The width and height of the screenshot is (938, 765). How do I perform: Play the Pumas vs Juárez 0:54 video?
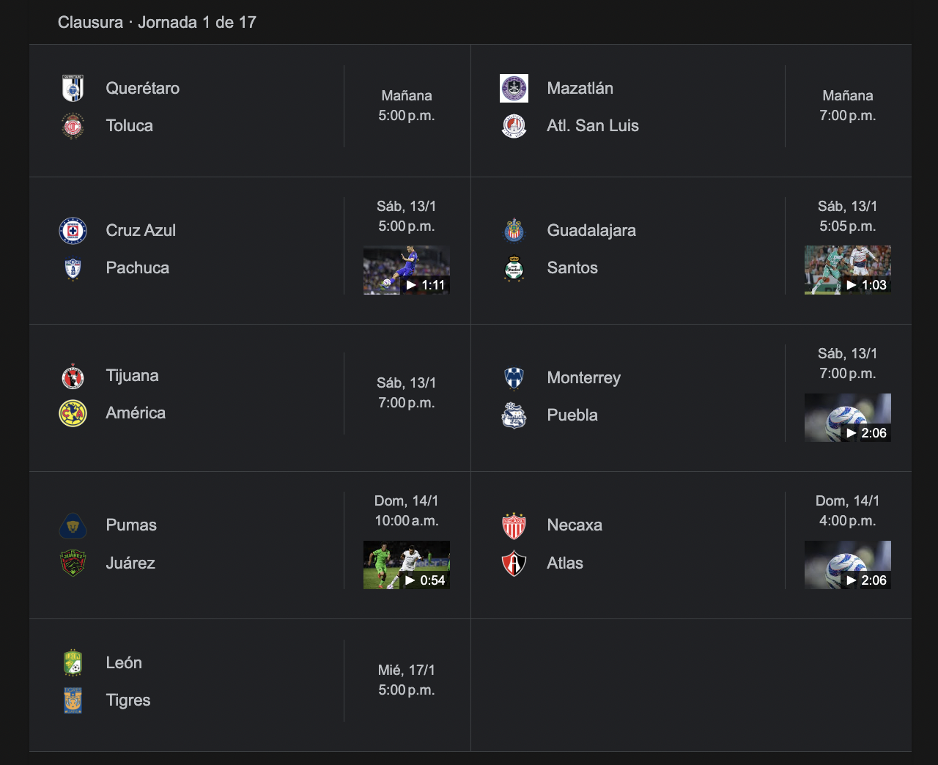point(407,565)
